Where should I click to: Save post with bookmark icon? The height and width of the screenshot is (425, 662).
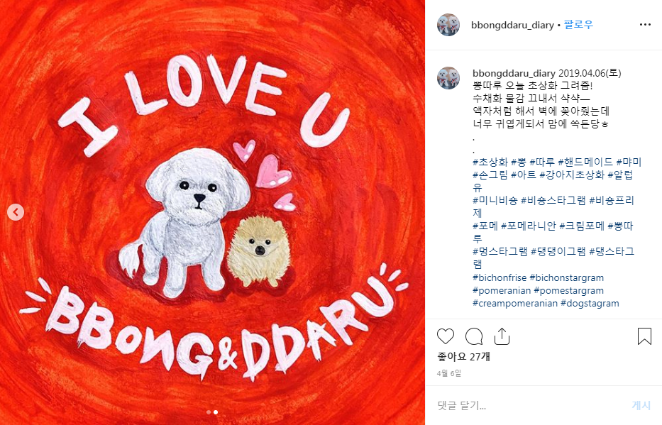(x=644, y=336)
